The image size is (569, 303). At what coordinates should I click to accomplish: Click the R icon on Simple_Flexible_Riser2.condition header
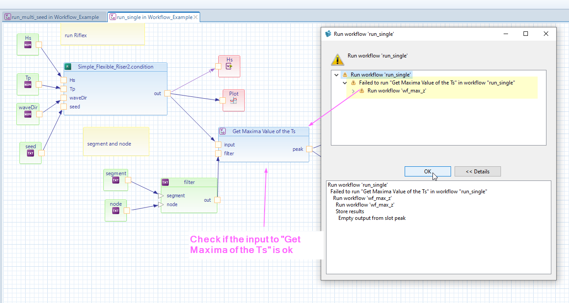[68, 66]
